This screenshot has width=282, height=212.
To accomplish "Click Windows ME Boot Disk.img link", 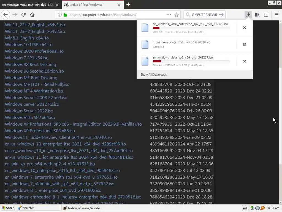I will click(31, 78).
